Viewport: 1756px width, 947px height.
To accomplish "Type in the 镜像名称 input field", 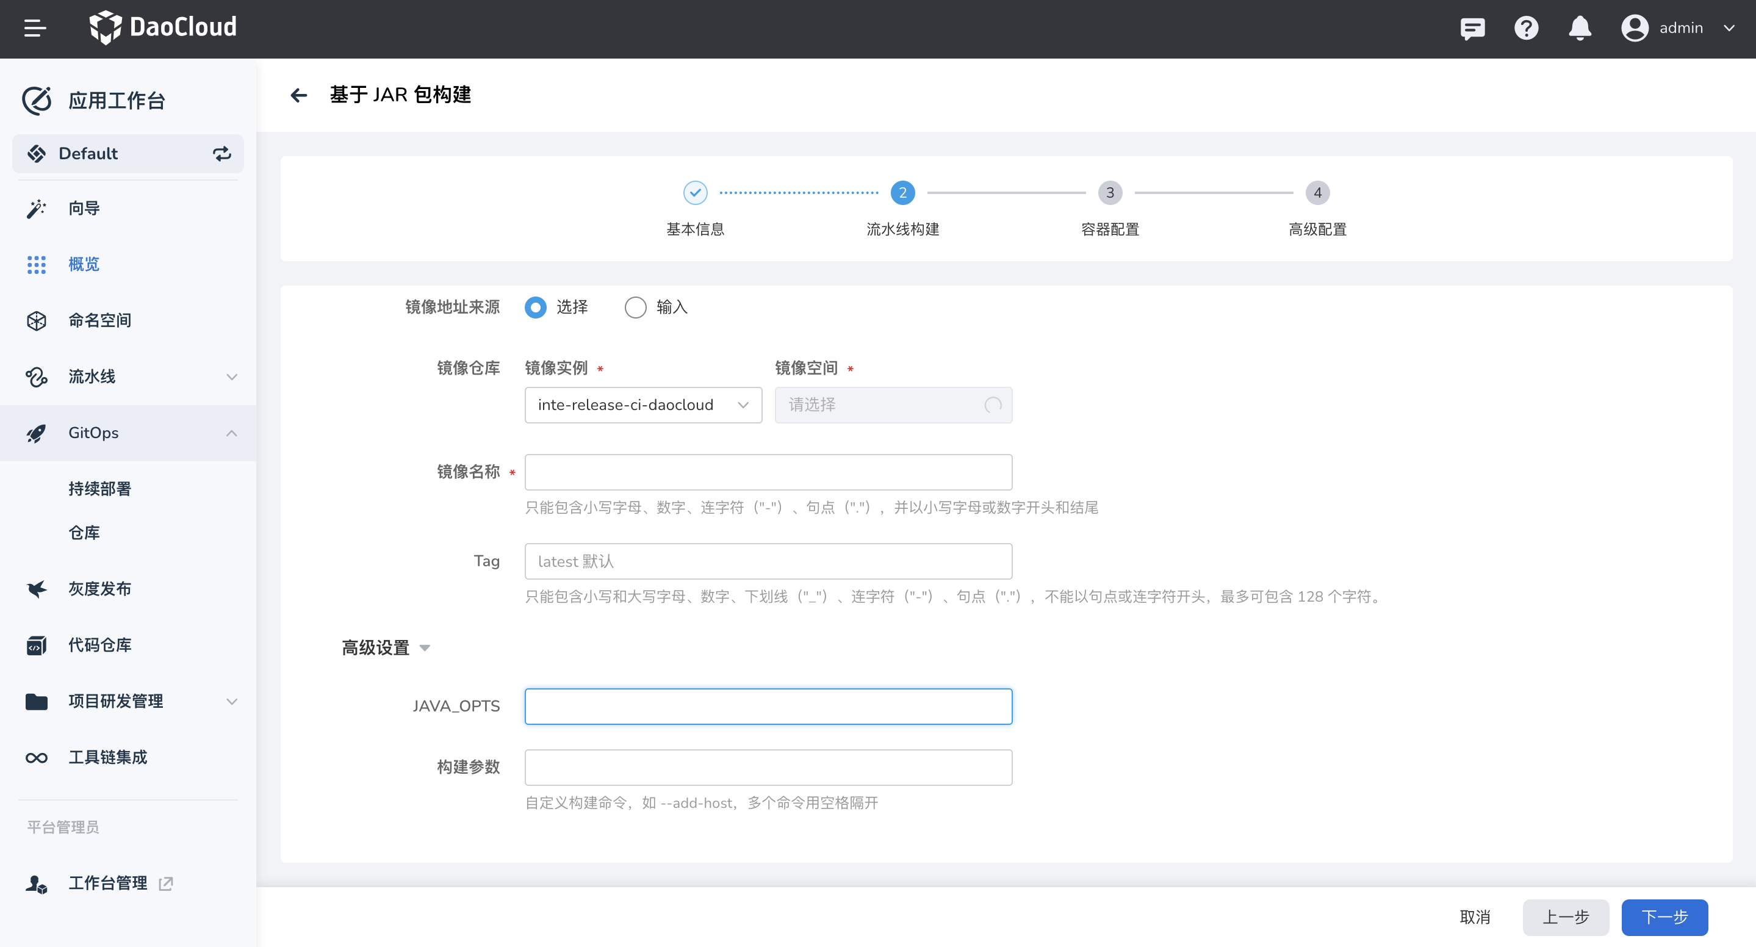I will tap(768, 472).
